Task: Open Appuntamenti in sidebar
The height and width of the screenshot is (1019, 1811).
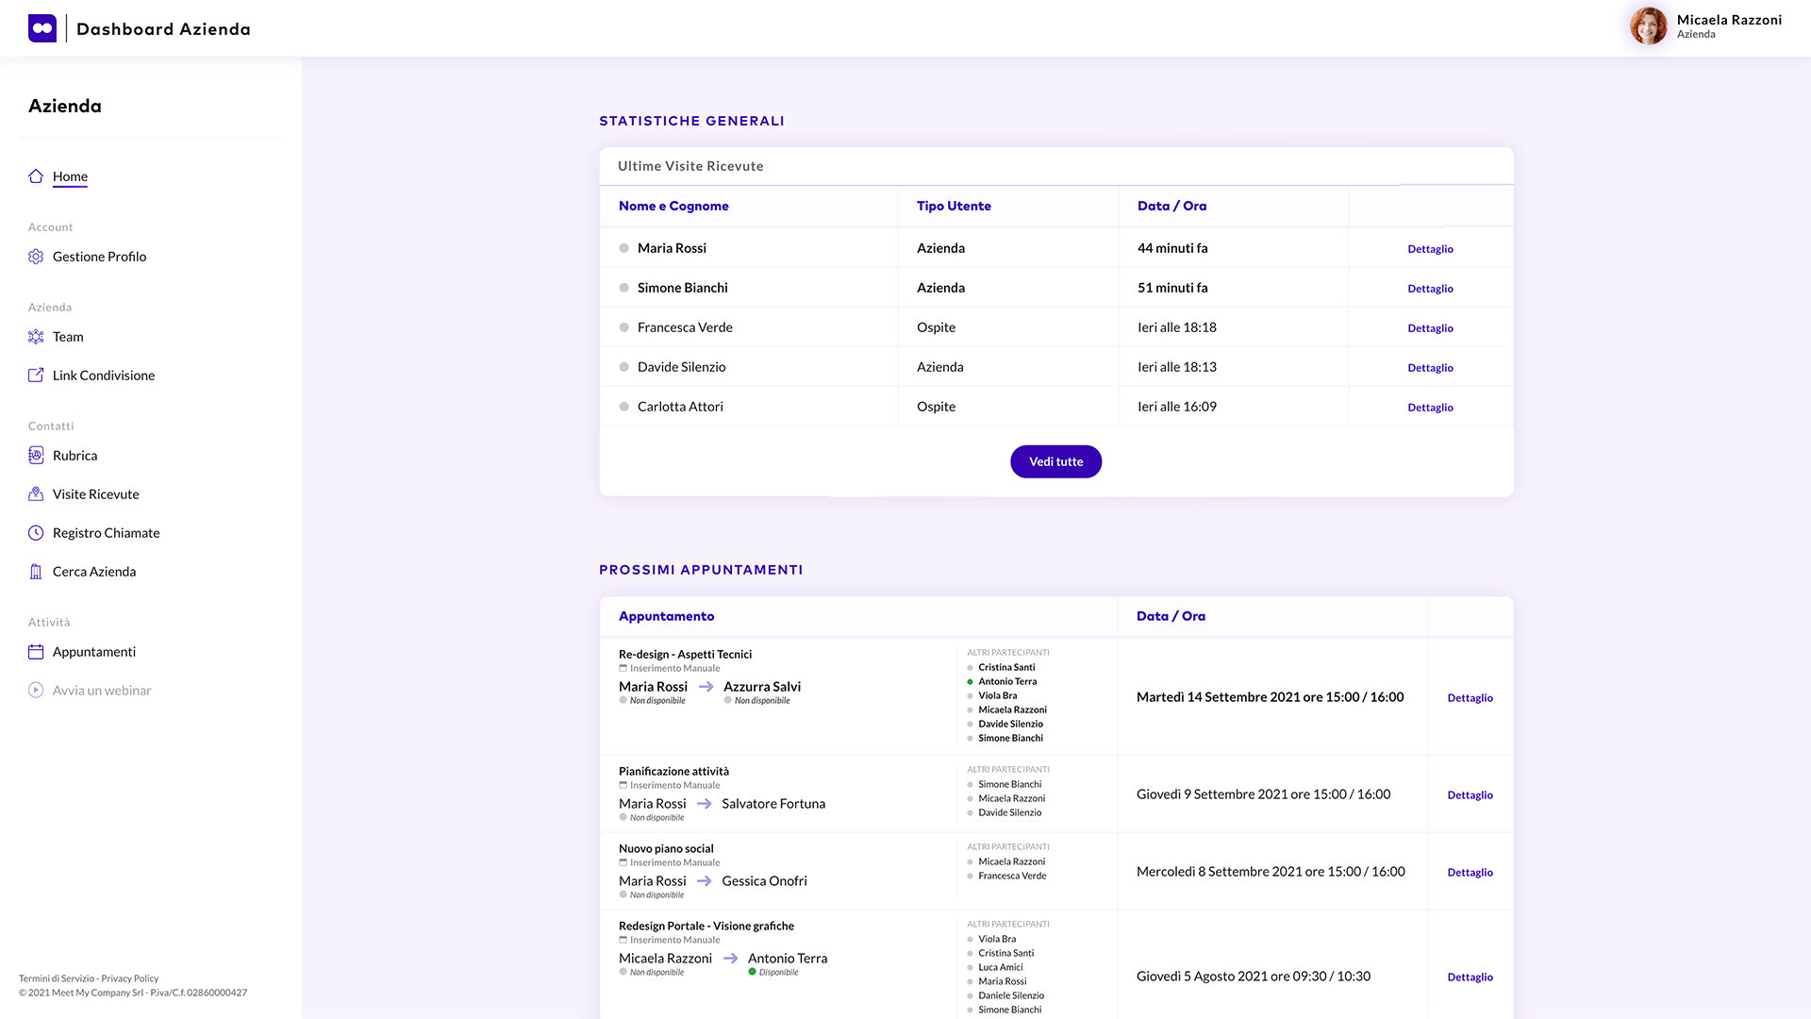Action: (x=94, y=652)
